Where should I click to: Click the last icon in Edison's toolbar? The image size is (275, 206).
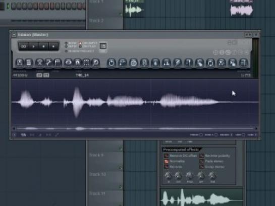click(244, 63)
